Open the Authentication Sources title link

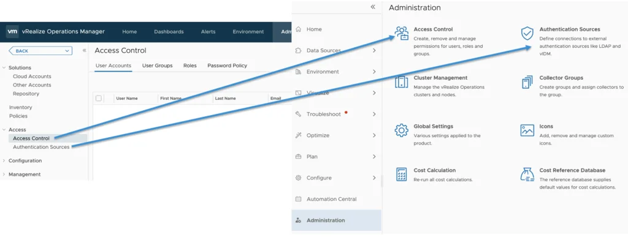570,29
